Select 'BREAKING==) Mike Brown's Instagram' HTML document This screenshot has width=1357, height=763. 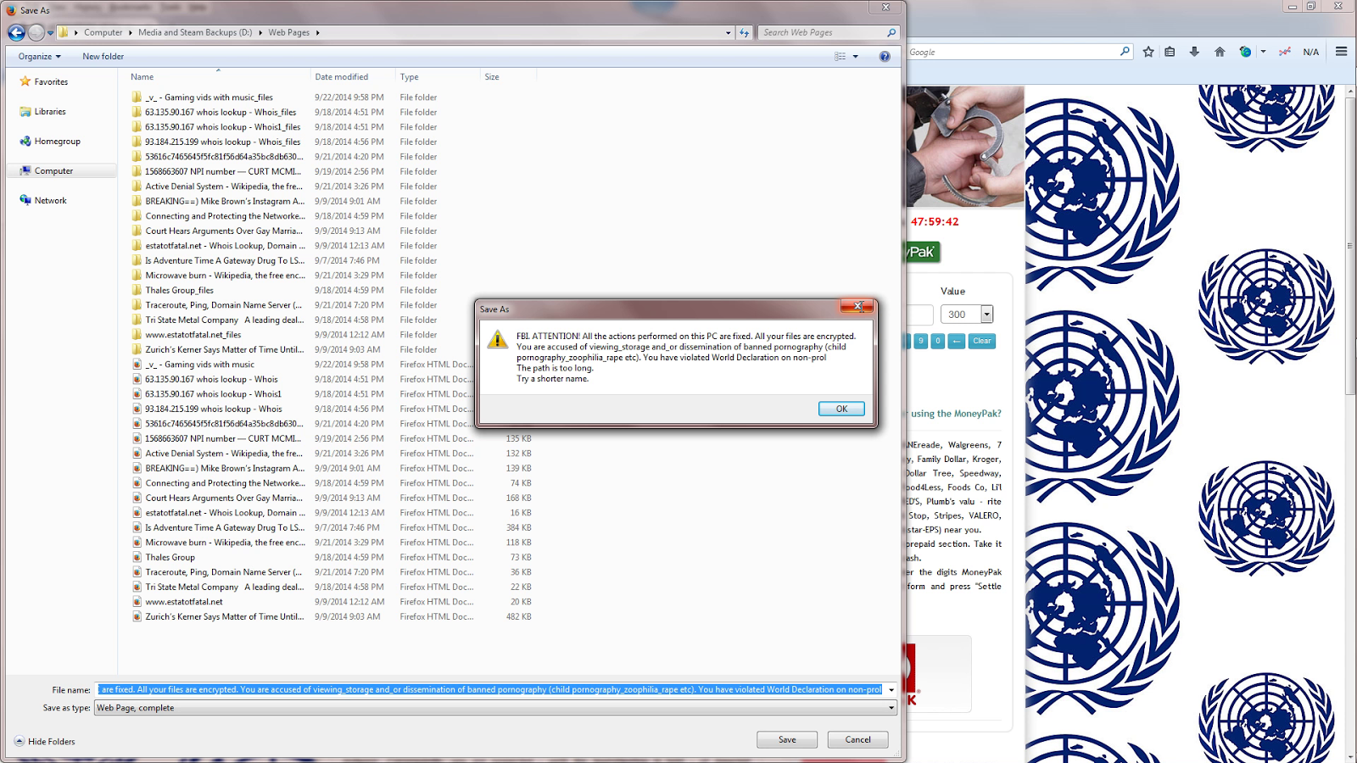pos(224,468)
